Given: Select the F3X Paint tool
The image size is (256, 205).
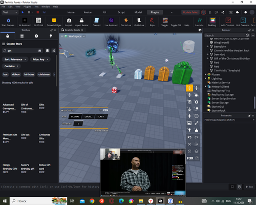Looking at the screenshot, I should [x=197, y=95].
